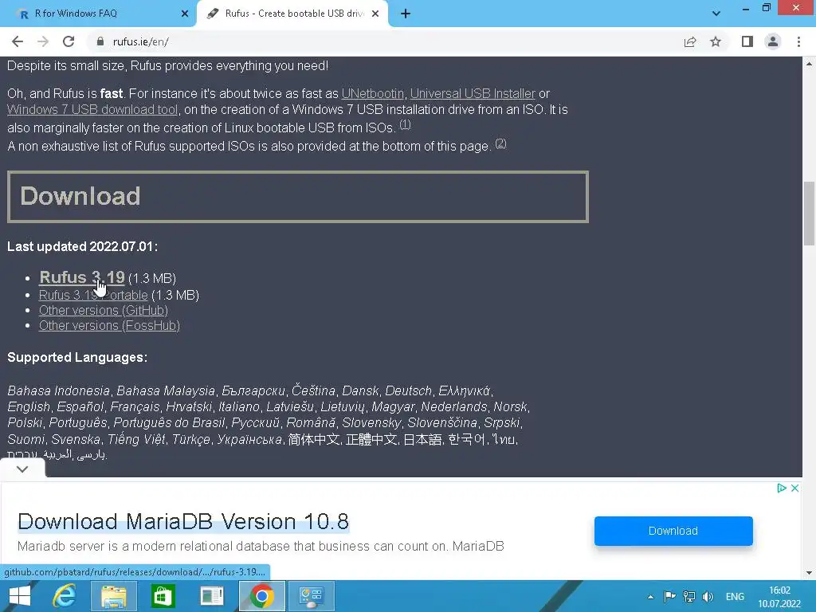Open the Windows Store taskbar icon
The width and height of the screenshot is (816, 612).
[x=163, y=596]
